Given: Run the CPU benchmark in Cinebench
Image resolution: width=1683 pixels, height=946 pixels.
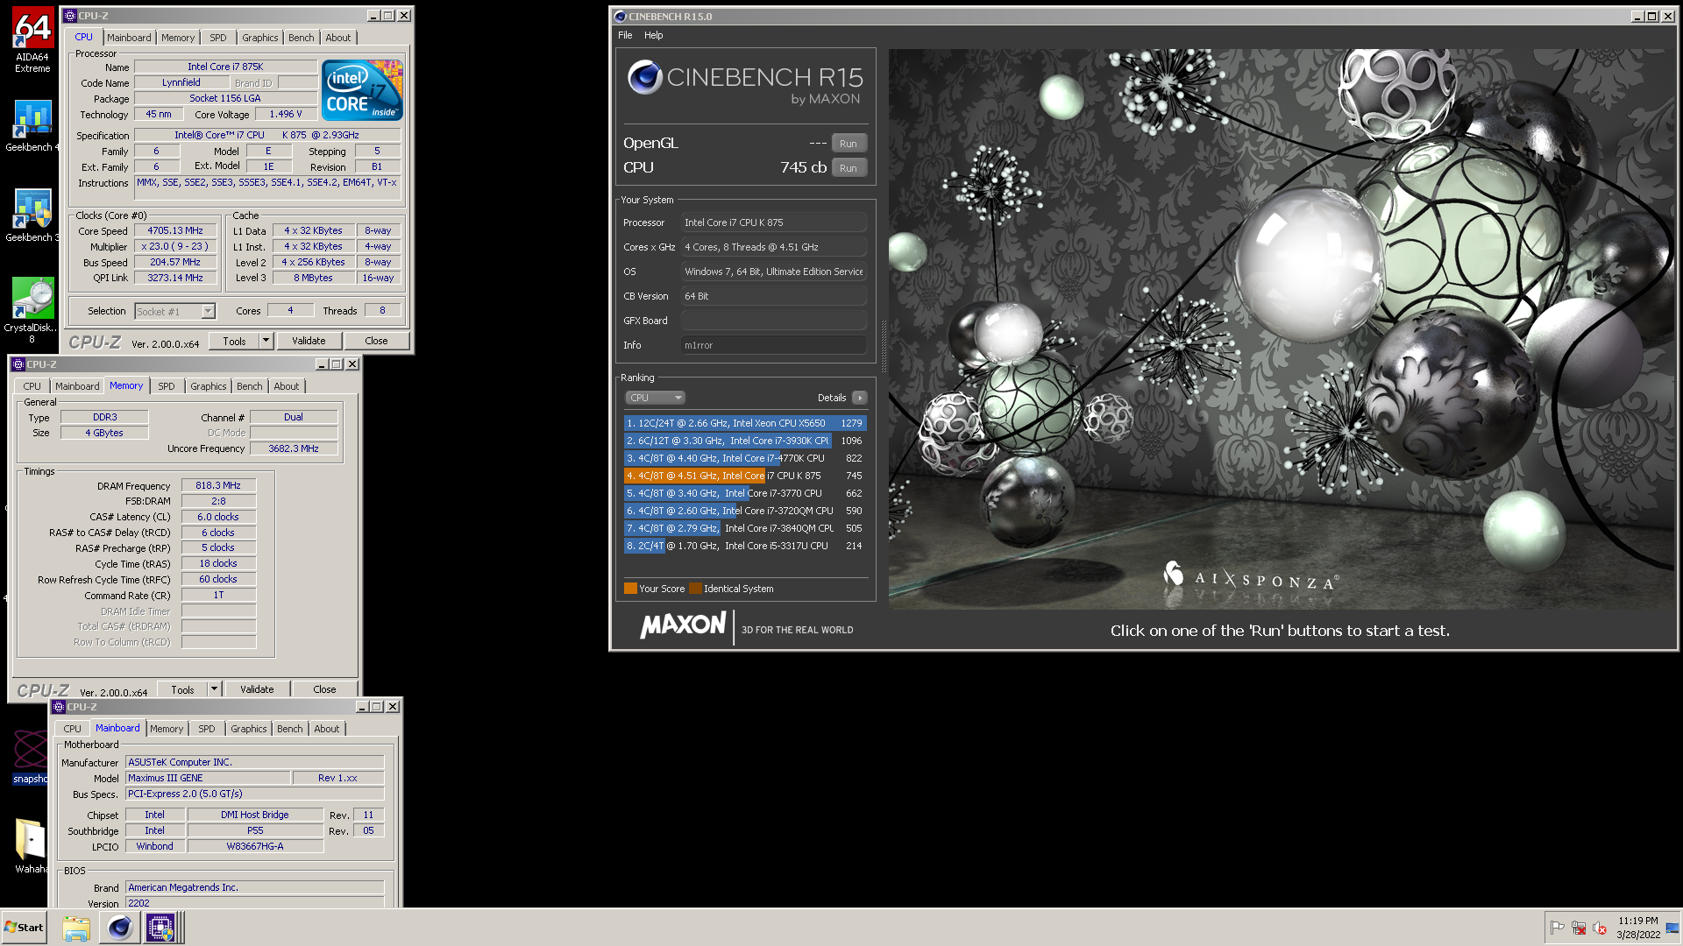Looking at the screenshot, I should (x=849, y=168).
